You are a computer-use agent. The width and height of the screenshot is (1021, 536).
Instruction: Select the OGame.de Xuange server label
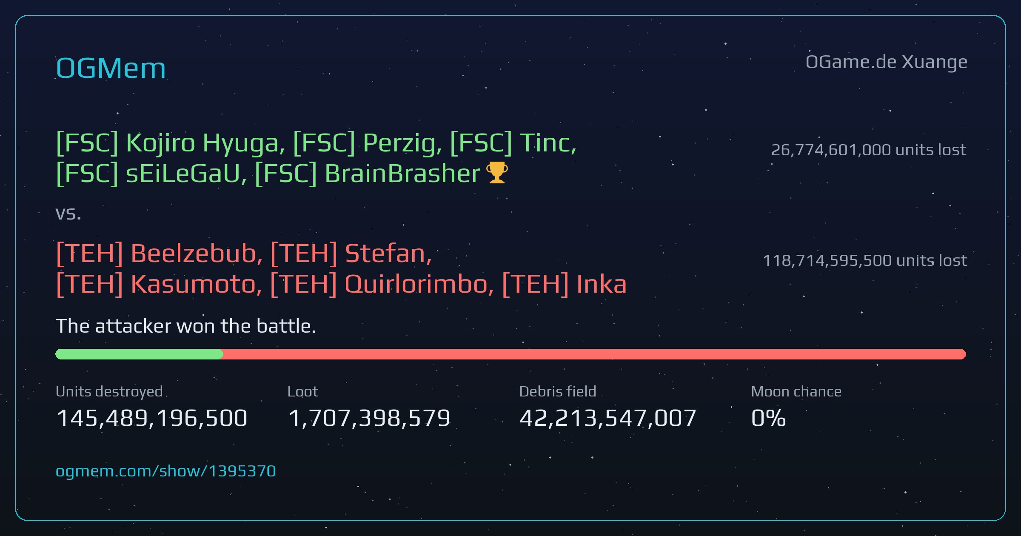[886, 62]
